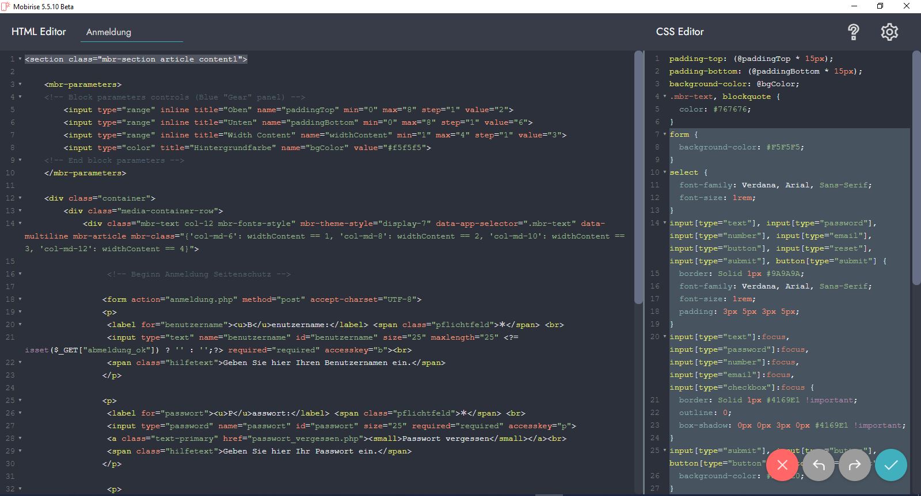Minimize the Mobirise window

pyautogui.click(x=854, y=6)
